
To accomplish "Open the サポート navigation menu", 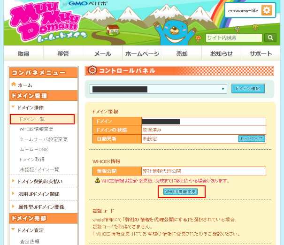I will click(x=261, y=54).
